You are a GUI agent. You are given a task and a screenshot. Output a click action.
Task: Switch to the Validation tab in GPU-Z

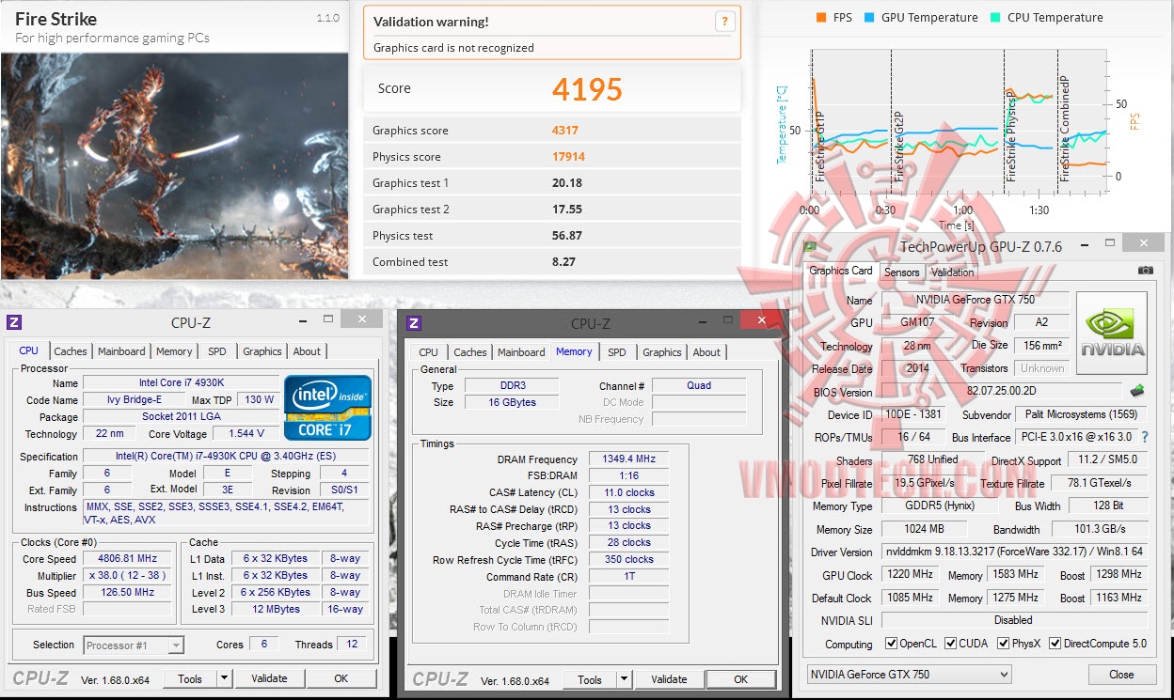click(x=952, y=272)
